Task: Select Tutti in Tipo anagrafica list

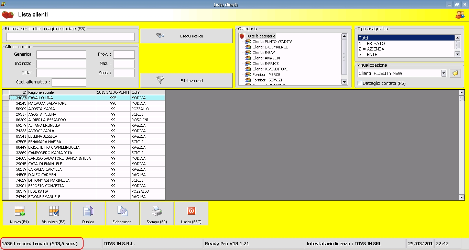Action: (406, 38)
